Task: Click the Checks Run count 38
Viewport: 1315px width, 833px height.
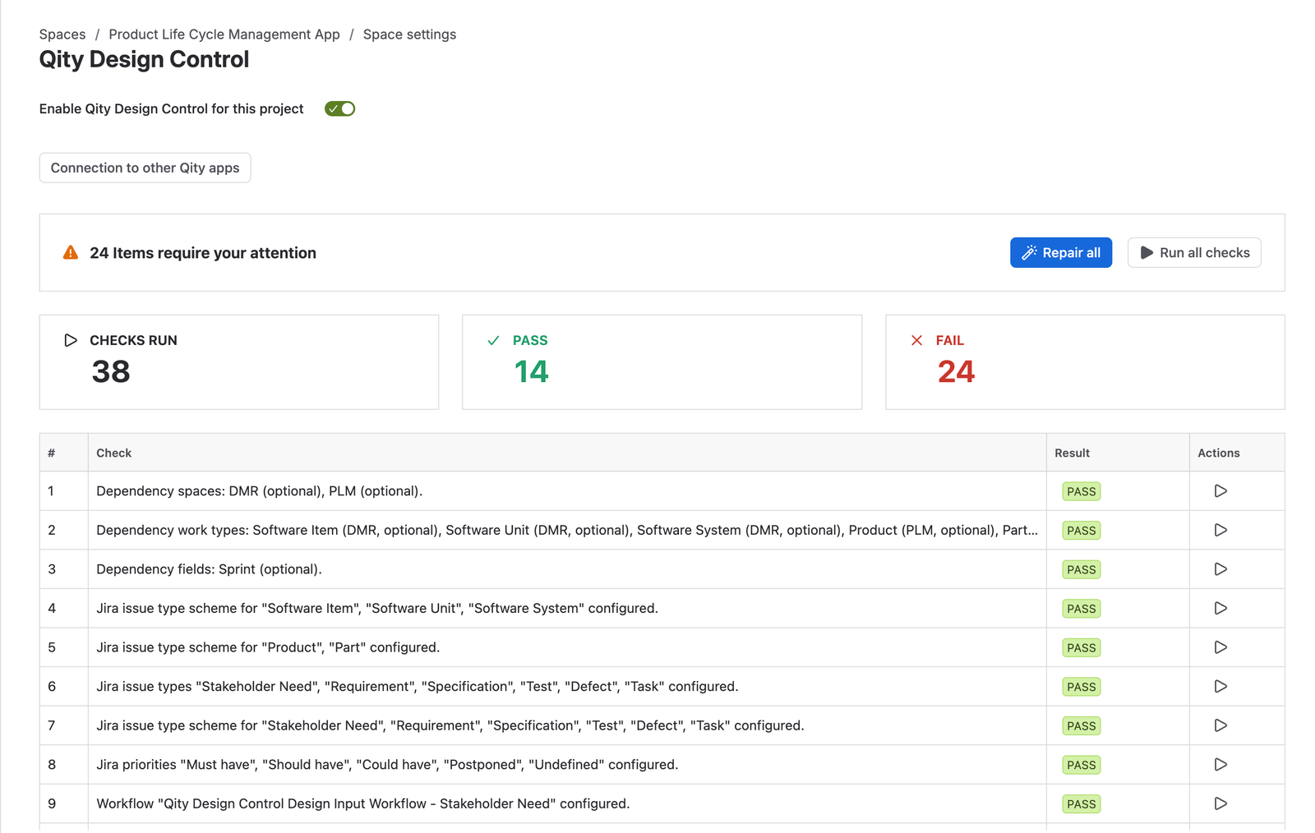Action: 111,372
